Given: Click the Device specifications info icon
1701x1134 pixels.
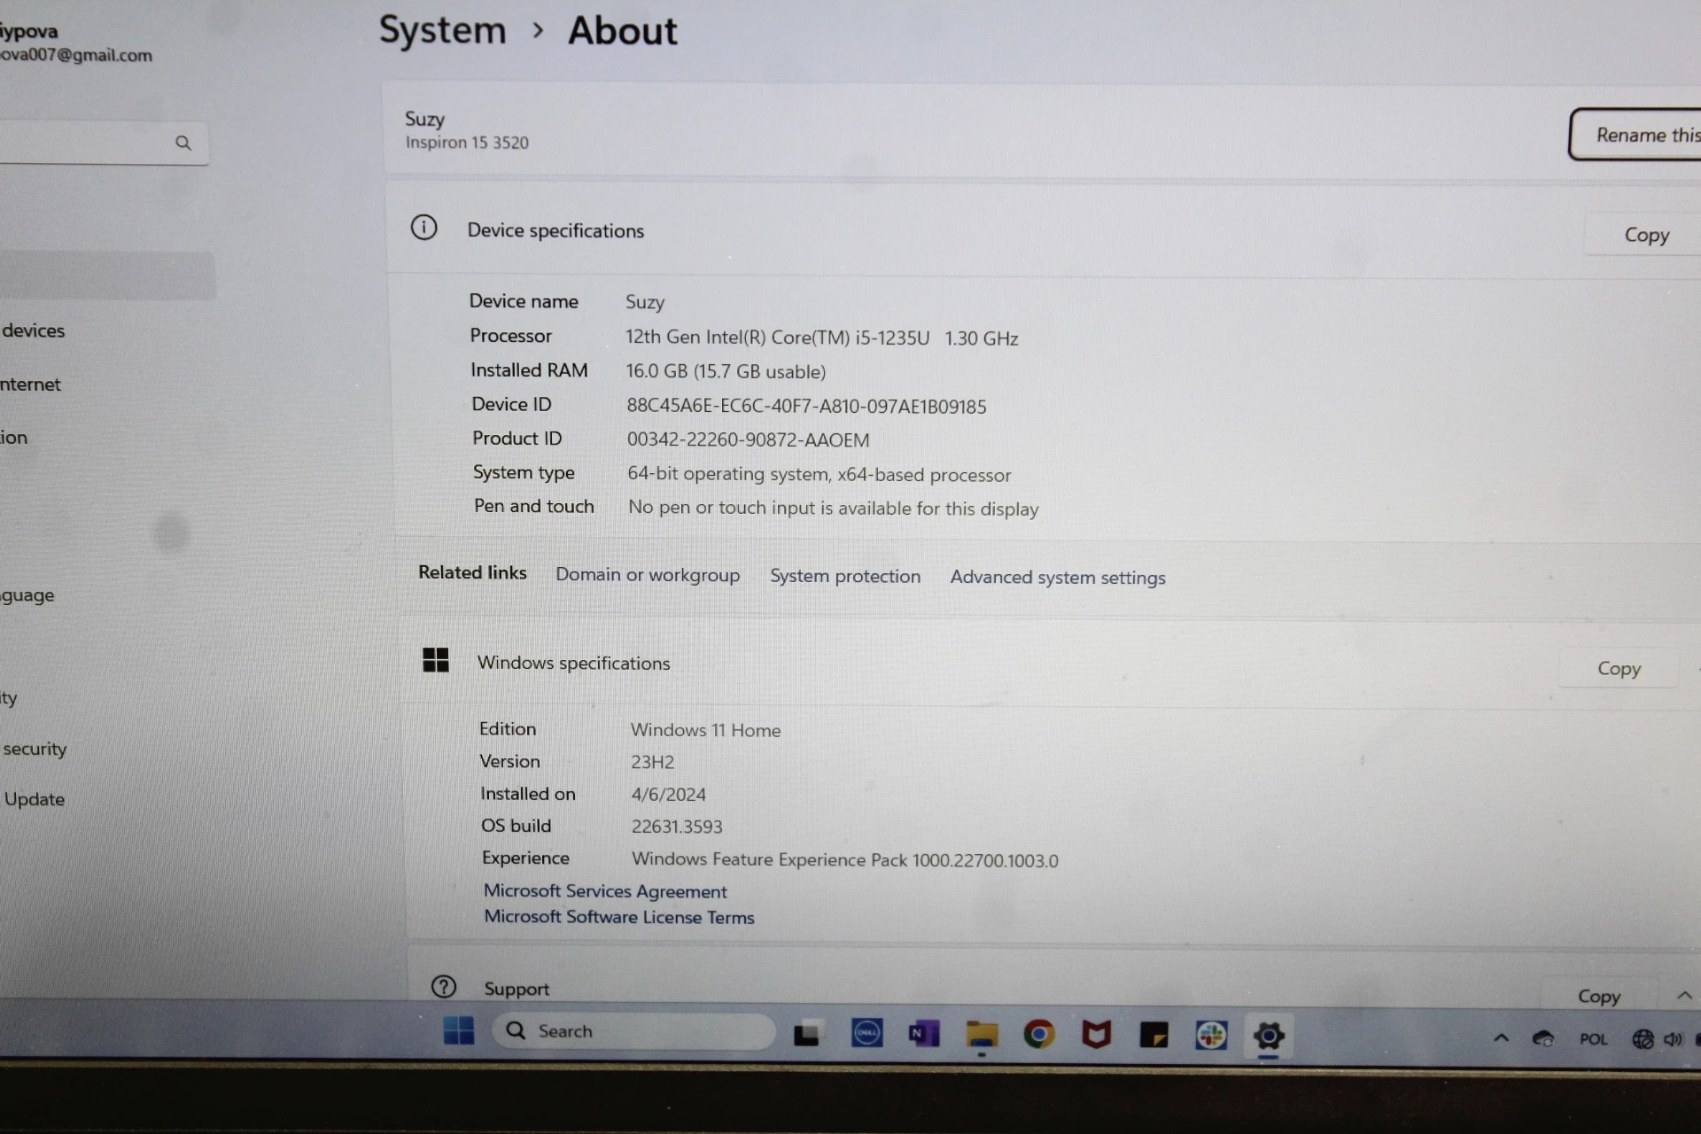Looking at the screenshot, I should (423, 228).
